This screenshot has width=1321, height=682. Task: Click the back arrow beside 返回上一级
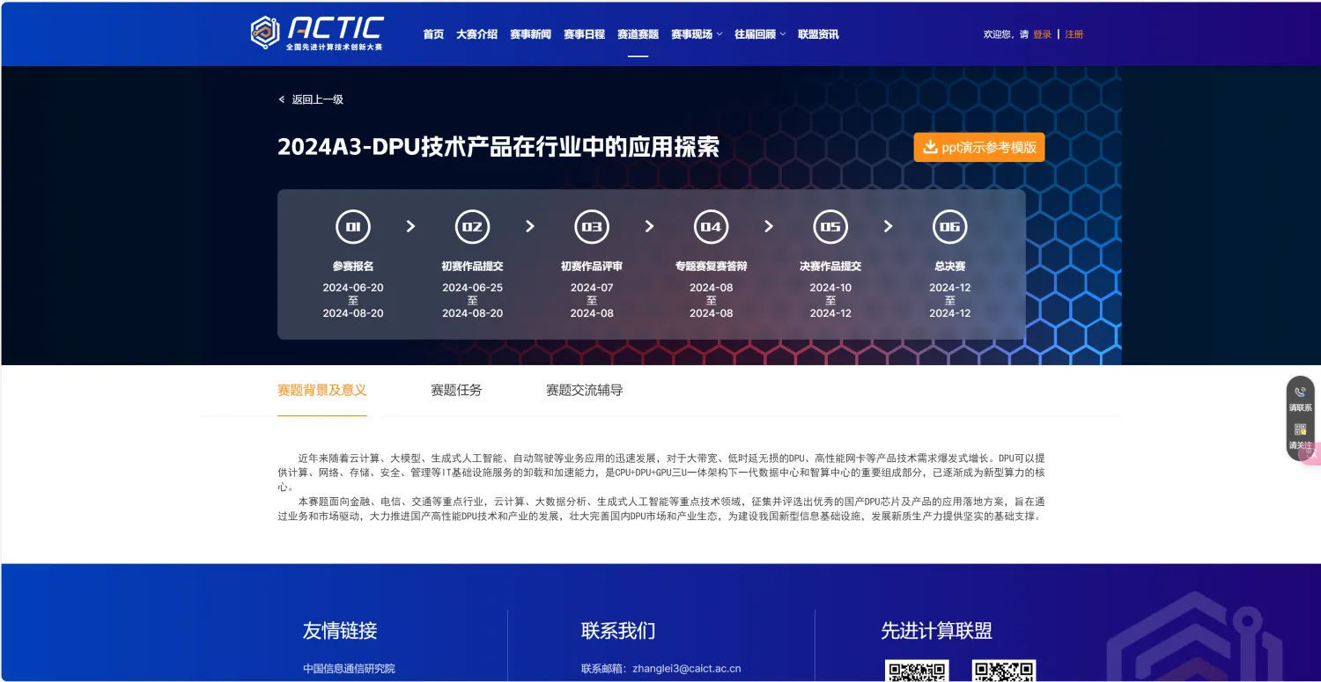click(x=282, y=99)
